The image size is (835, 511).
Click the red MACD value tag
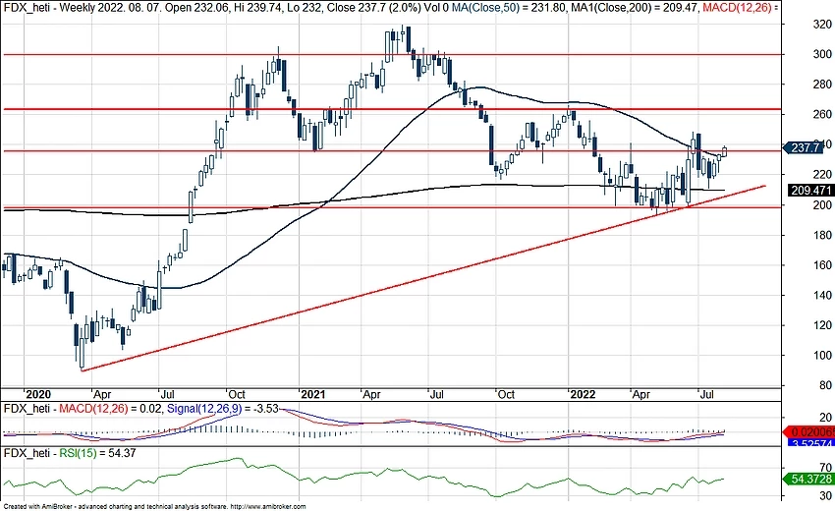pyautogui.click(x=808, y=432)
